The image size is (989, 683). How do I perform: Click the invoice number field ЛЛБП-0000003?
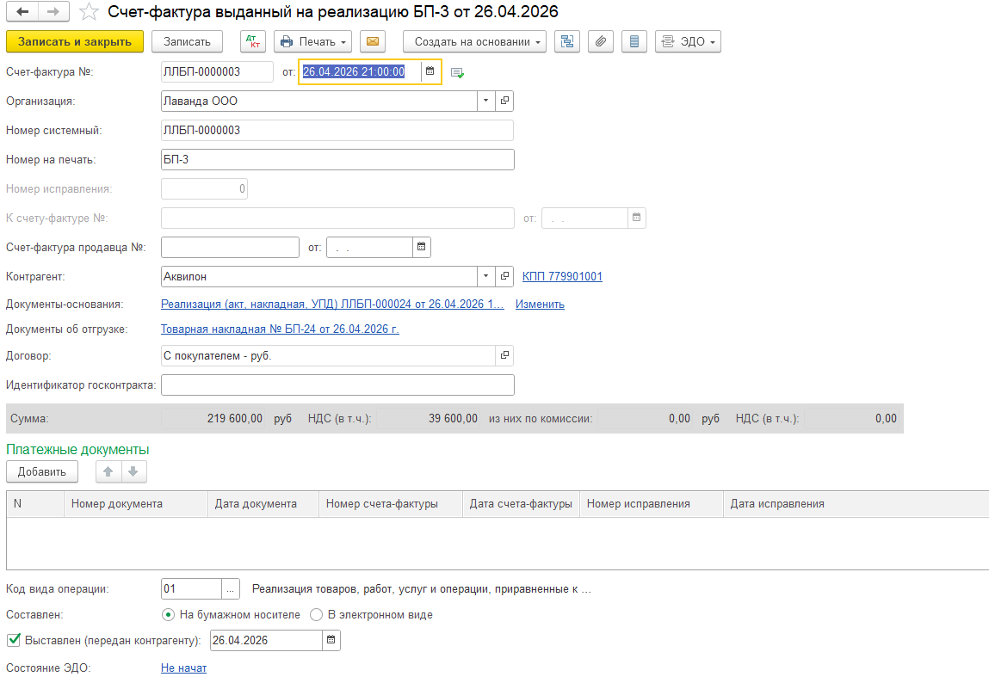217,72
